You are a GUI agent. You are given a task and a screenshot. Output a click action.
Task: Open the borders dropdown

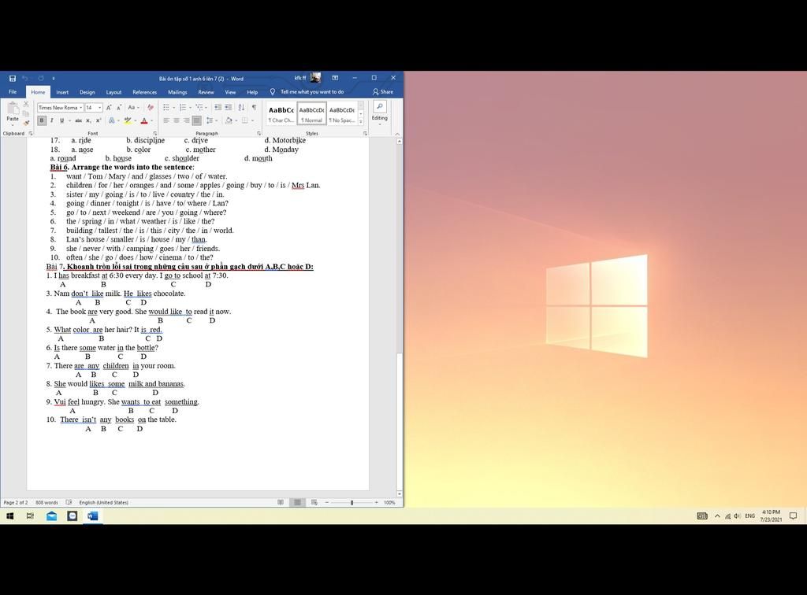pyautogui.click(x=253, y=120)
